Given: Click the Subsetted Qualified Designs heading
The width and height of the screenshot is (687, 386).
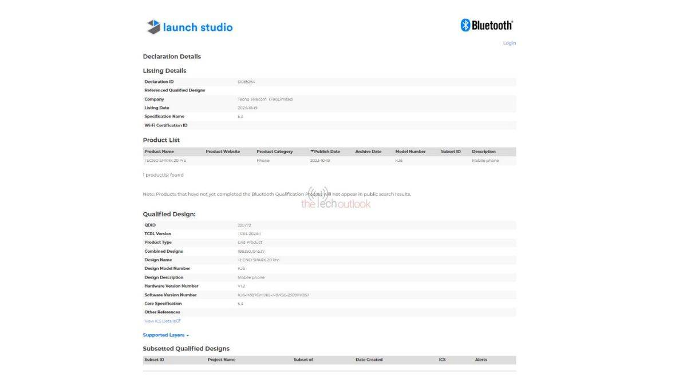Looking at the screenshot, I should (x=186, y=349).
